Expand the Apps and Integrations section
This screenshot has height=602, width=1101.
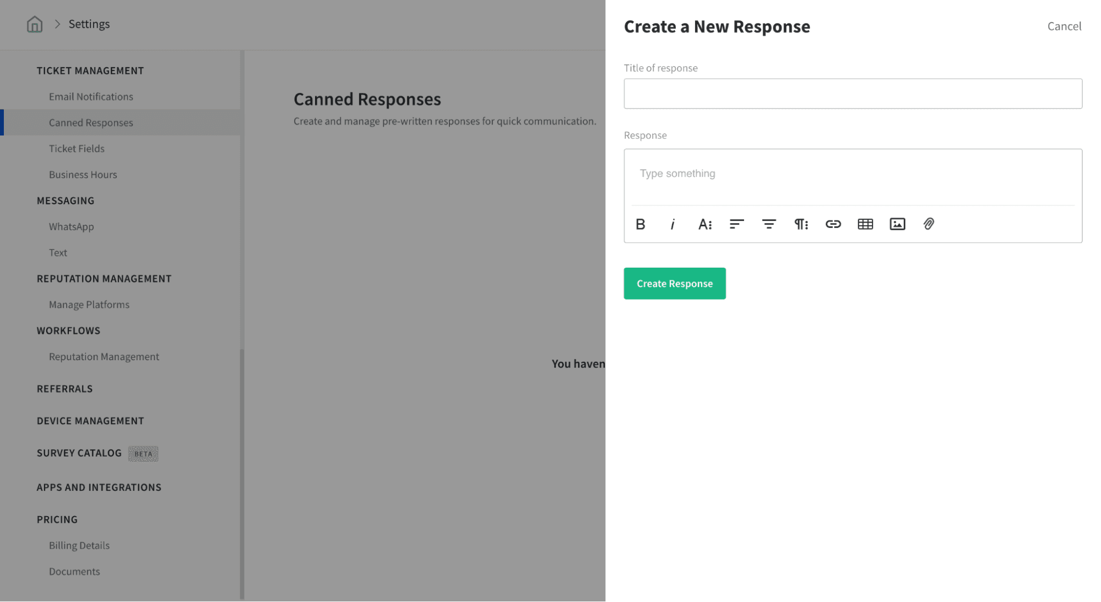(99, 487)
